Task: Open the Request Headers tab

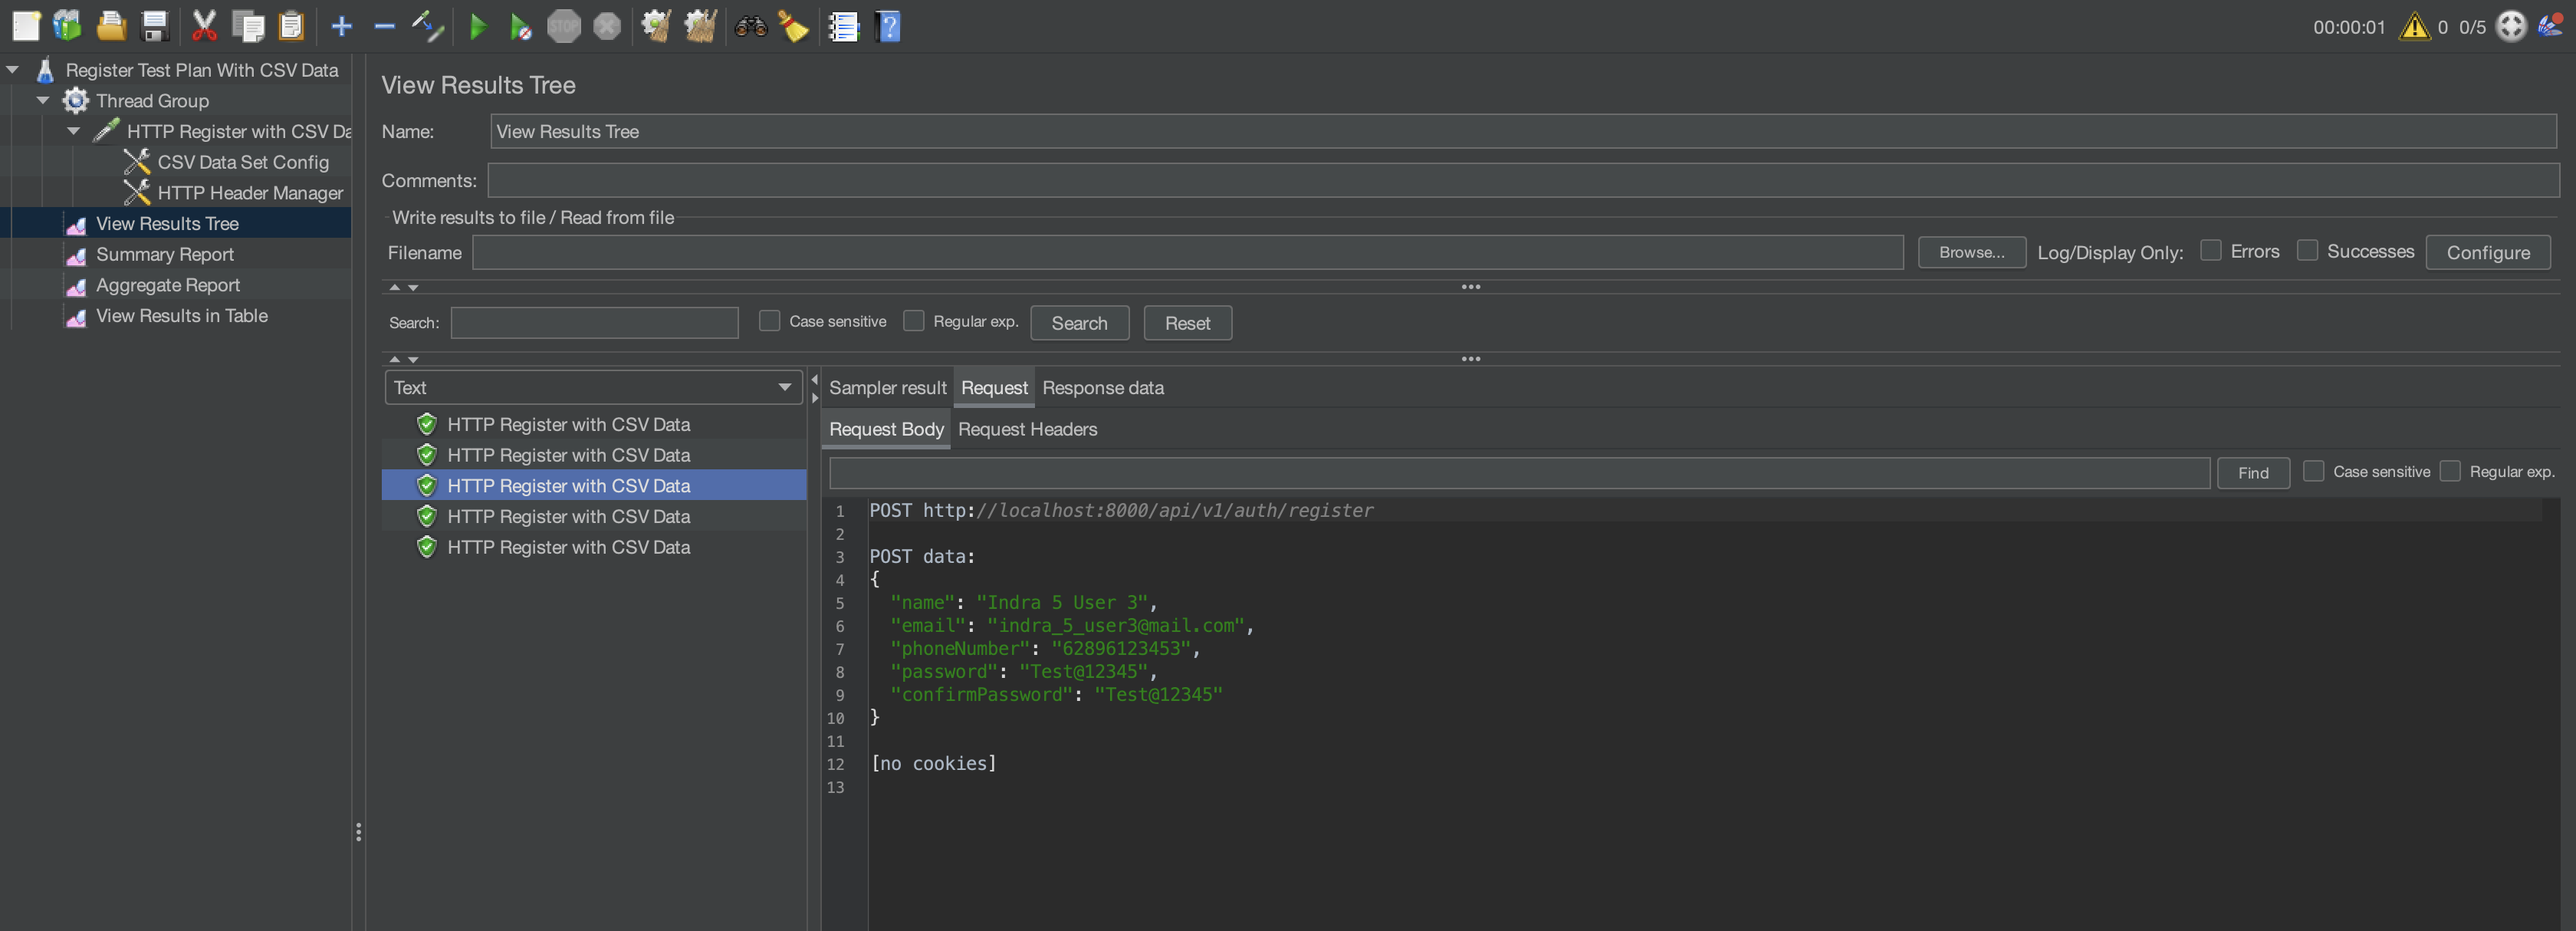Action: click(x=1027, y=429)
